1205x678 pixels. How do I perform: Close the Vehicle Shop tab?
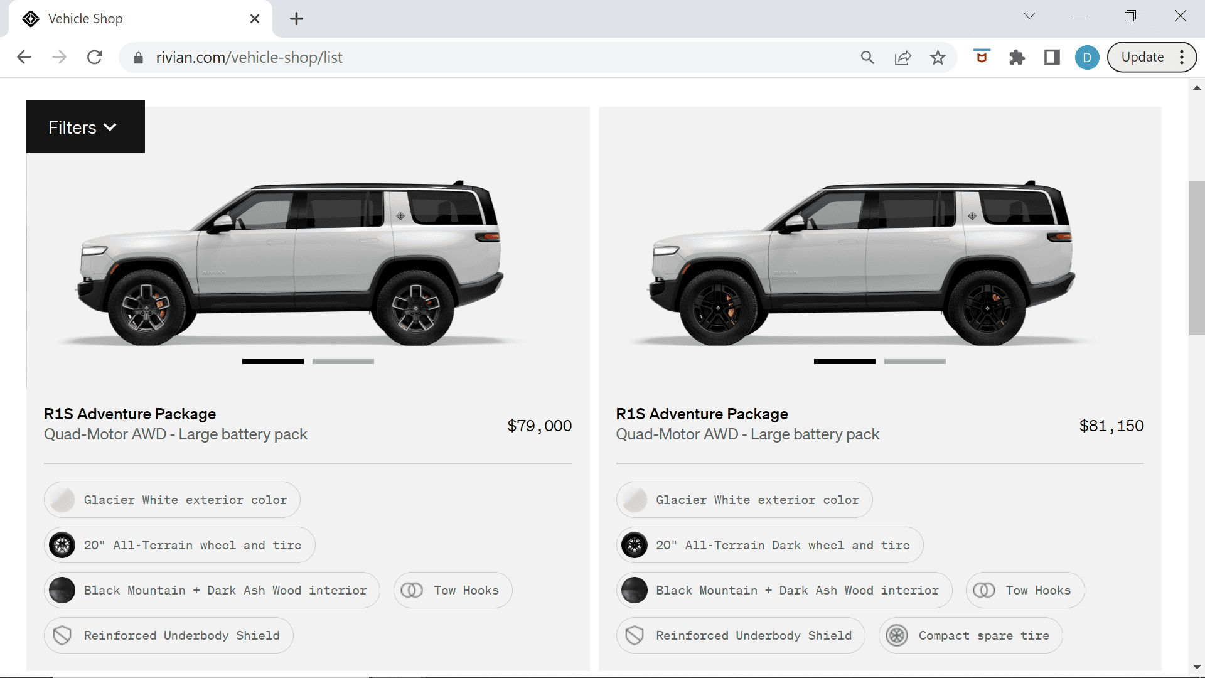click(255, 19)
